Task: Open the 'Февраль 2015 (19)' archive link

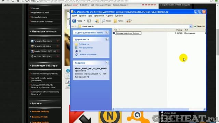Action: pyautogui.click(x=40, y=111)
